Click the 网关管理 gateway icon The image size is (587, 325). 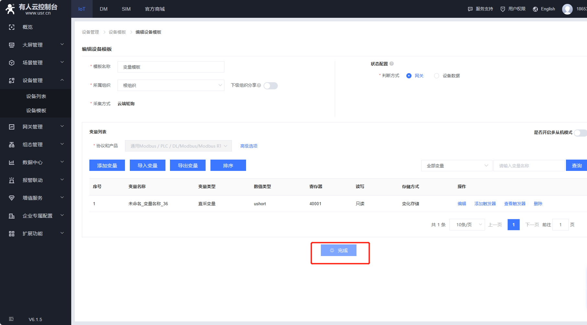tap(12, 127)
